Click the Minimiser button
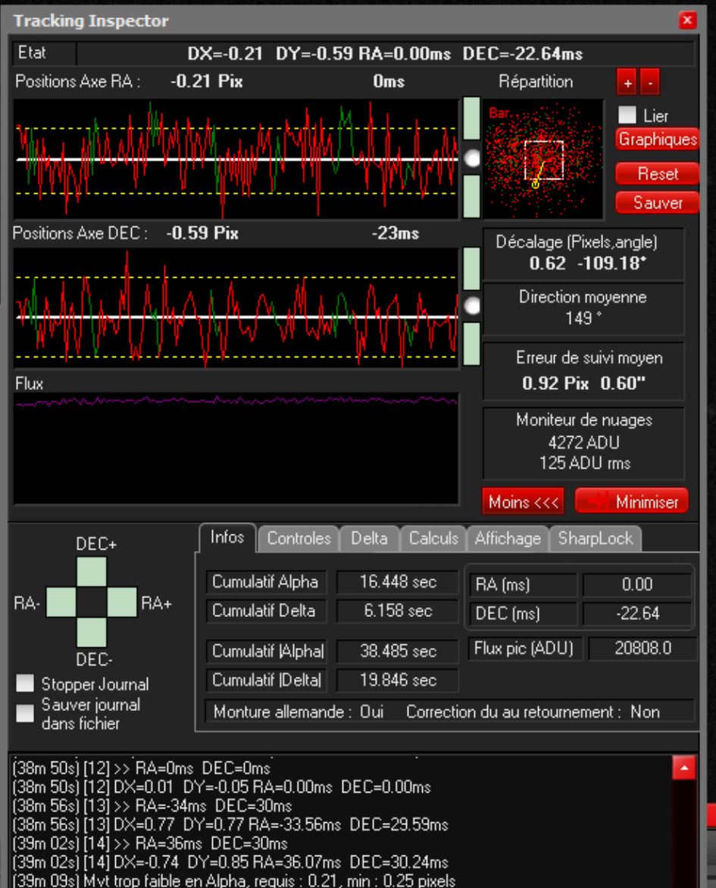This screenshot has width=716, height=888. [631, 500]
